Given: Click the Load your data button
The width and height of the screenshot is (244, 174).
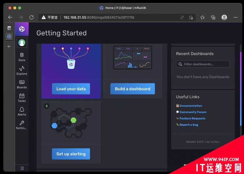Looking at the screenshot, I should click(x=71, y=89).
